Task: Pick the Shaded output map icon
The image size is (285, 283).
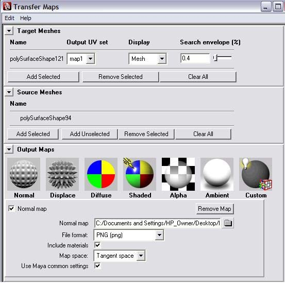Action: pos(140,174)
